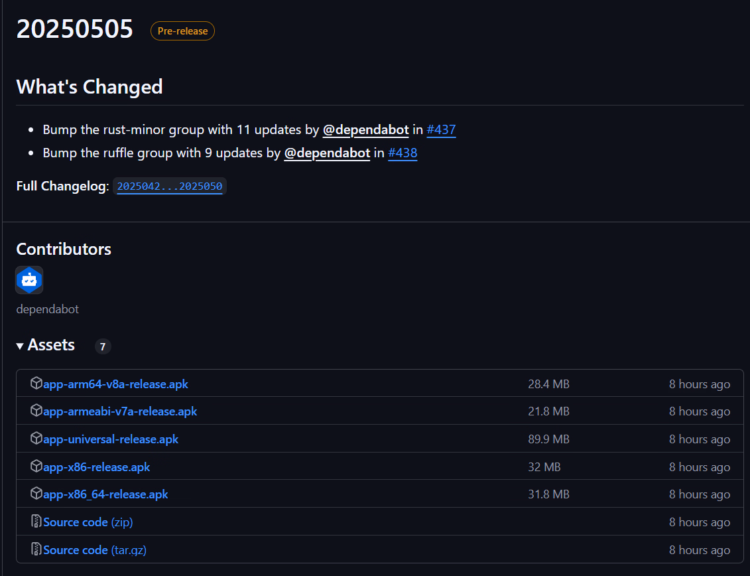Screen dimensions: 750x576
Task: Click the dependabot avatar icon
Action: coord(29,280)
